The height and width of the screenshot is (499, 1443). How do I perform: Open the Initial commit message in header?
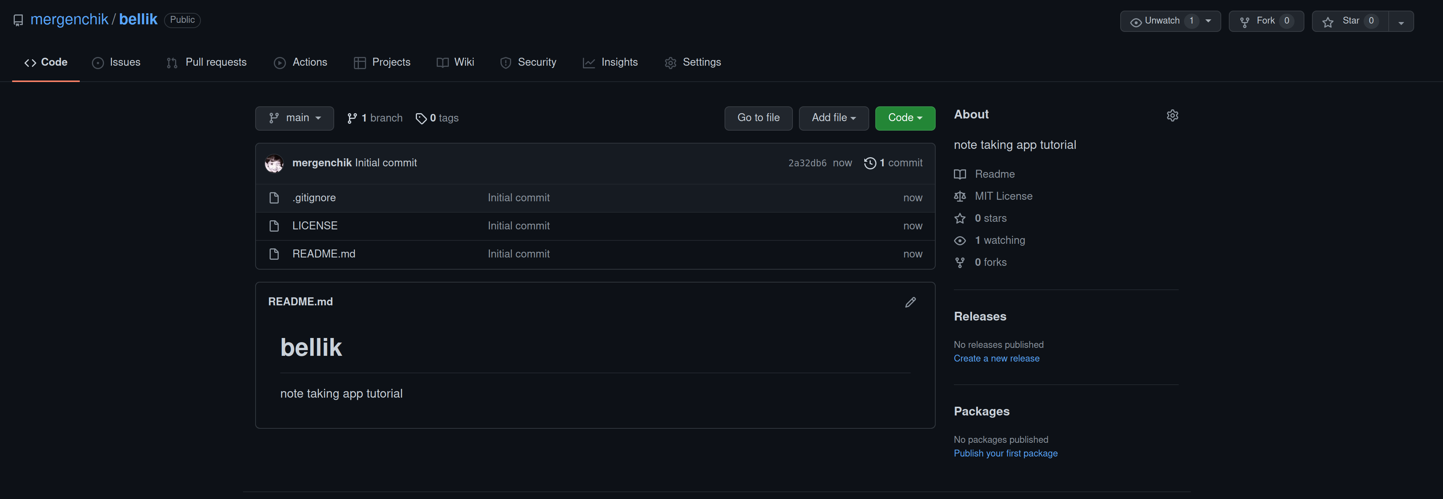pos(386,163)
